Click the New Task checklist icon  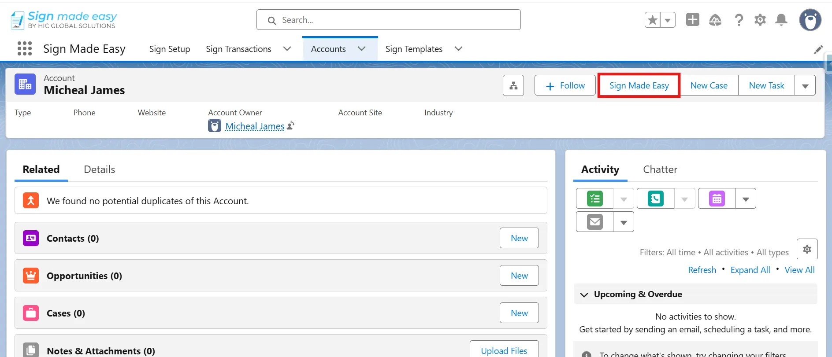595,199
